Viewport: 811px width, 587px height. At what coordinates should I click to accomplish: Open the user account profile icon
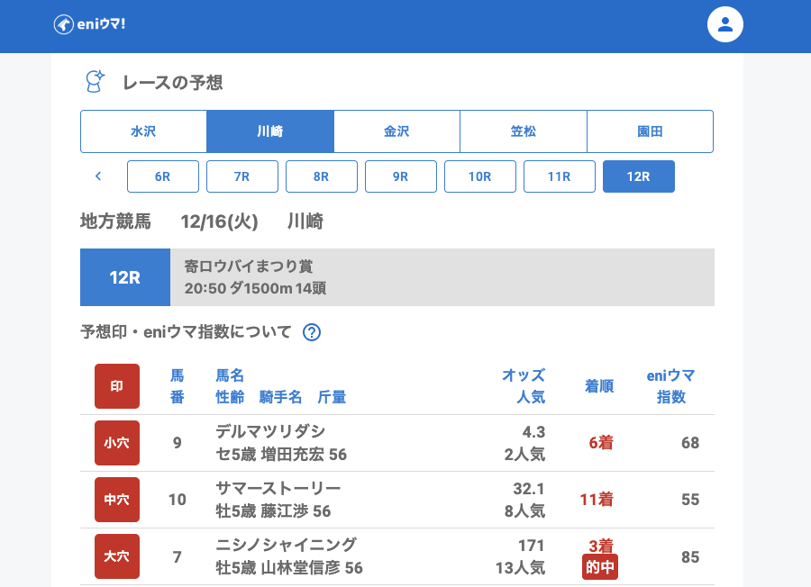724,24
